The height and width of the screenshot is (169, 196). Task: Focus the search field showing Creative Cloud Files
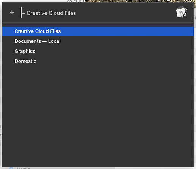coord(97,13)
